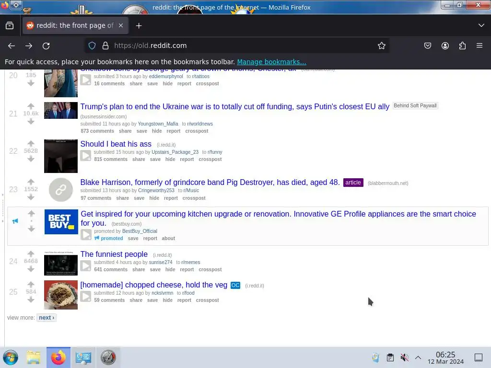Screen dimensions: 491x368
Task: Open a new tab with the plus button
Action: pos(139,26)
